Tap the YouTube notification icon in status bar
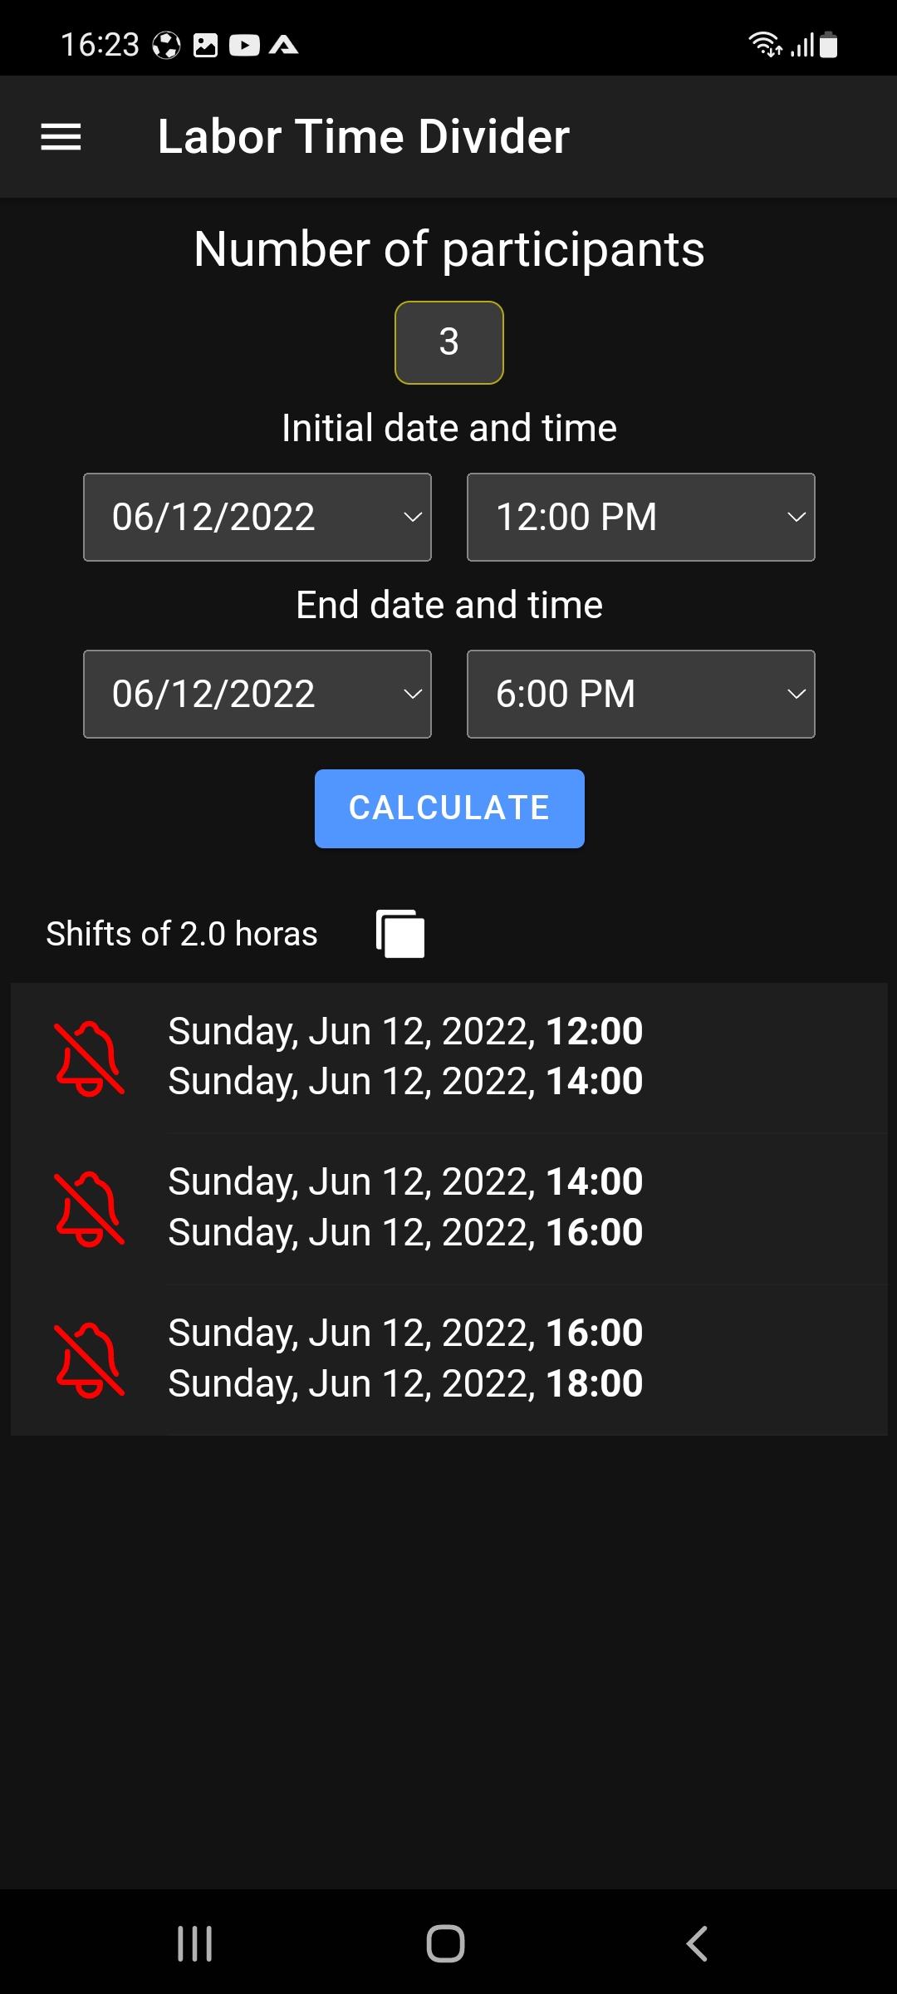Screen dimensions: 897x1994 [x=244, y=45]
